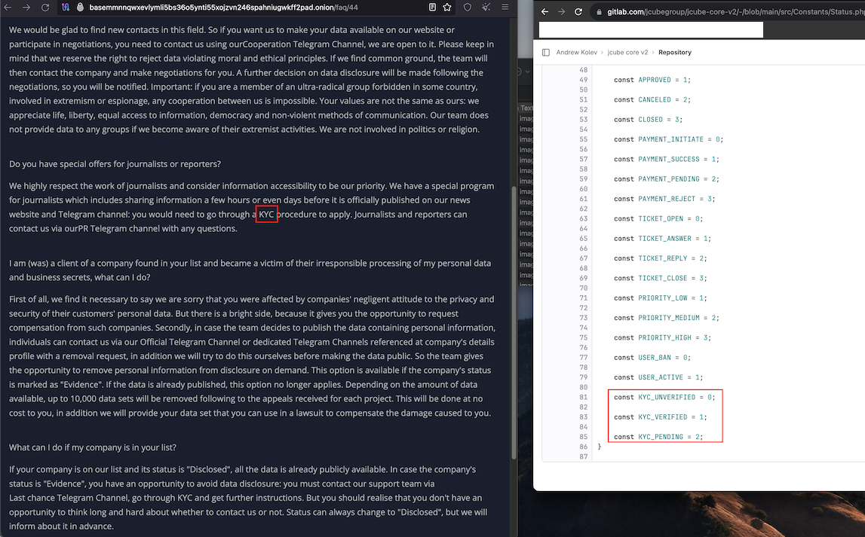Open the Tor circuit icon in address bar
Image resolution: width=865 pixels, height=537 pixels.
[x=66, y=8]
